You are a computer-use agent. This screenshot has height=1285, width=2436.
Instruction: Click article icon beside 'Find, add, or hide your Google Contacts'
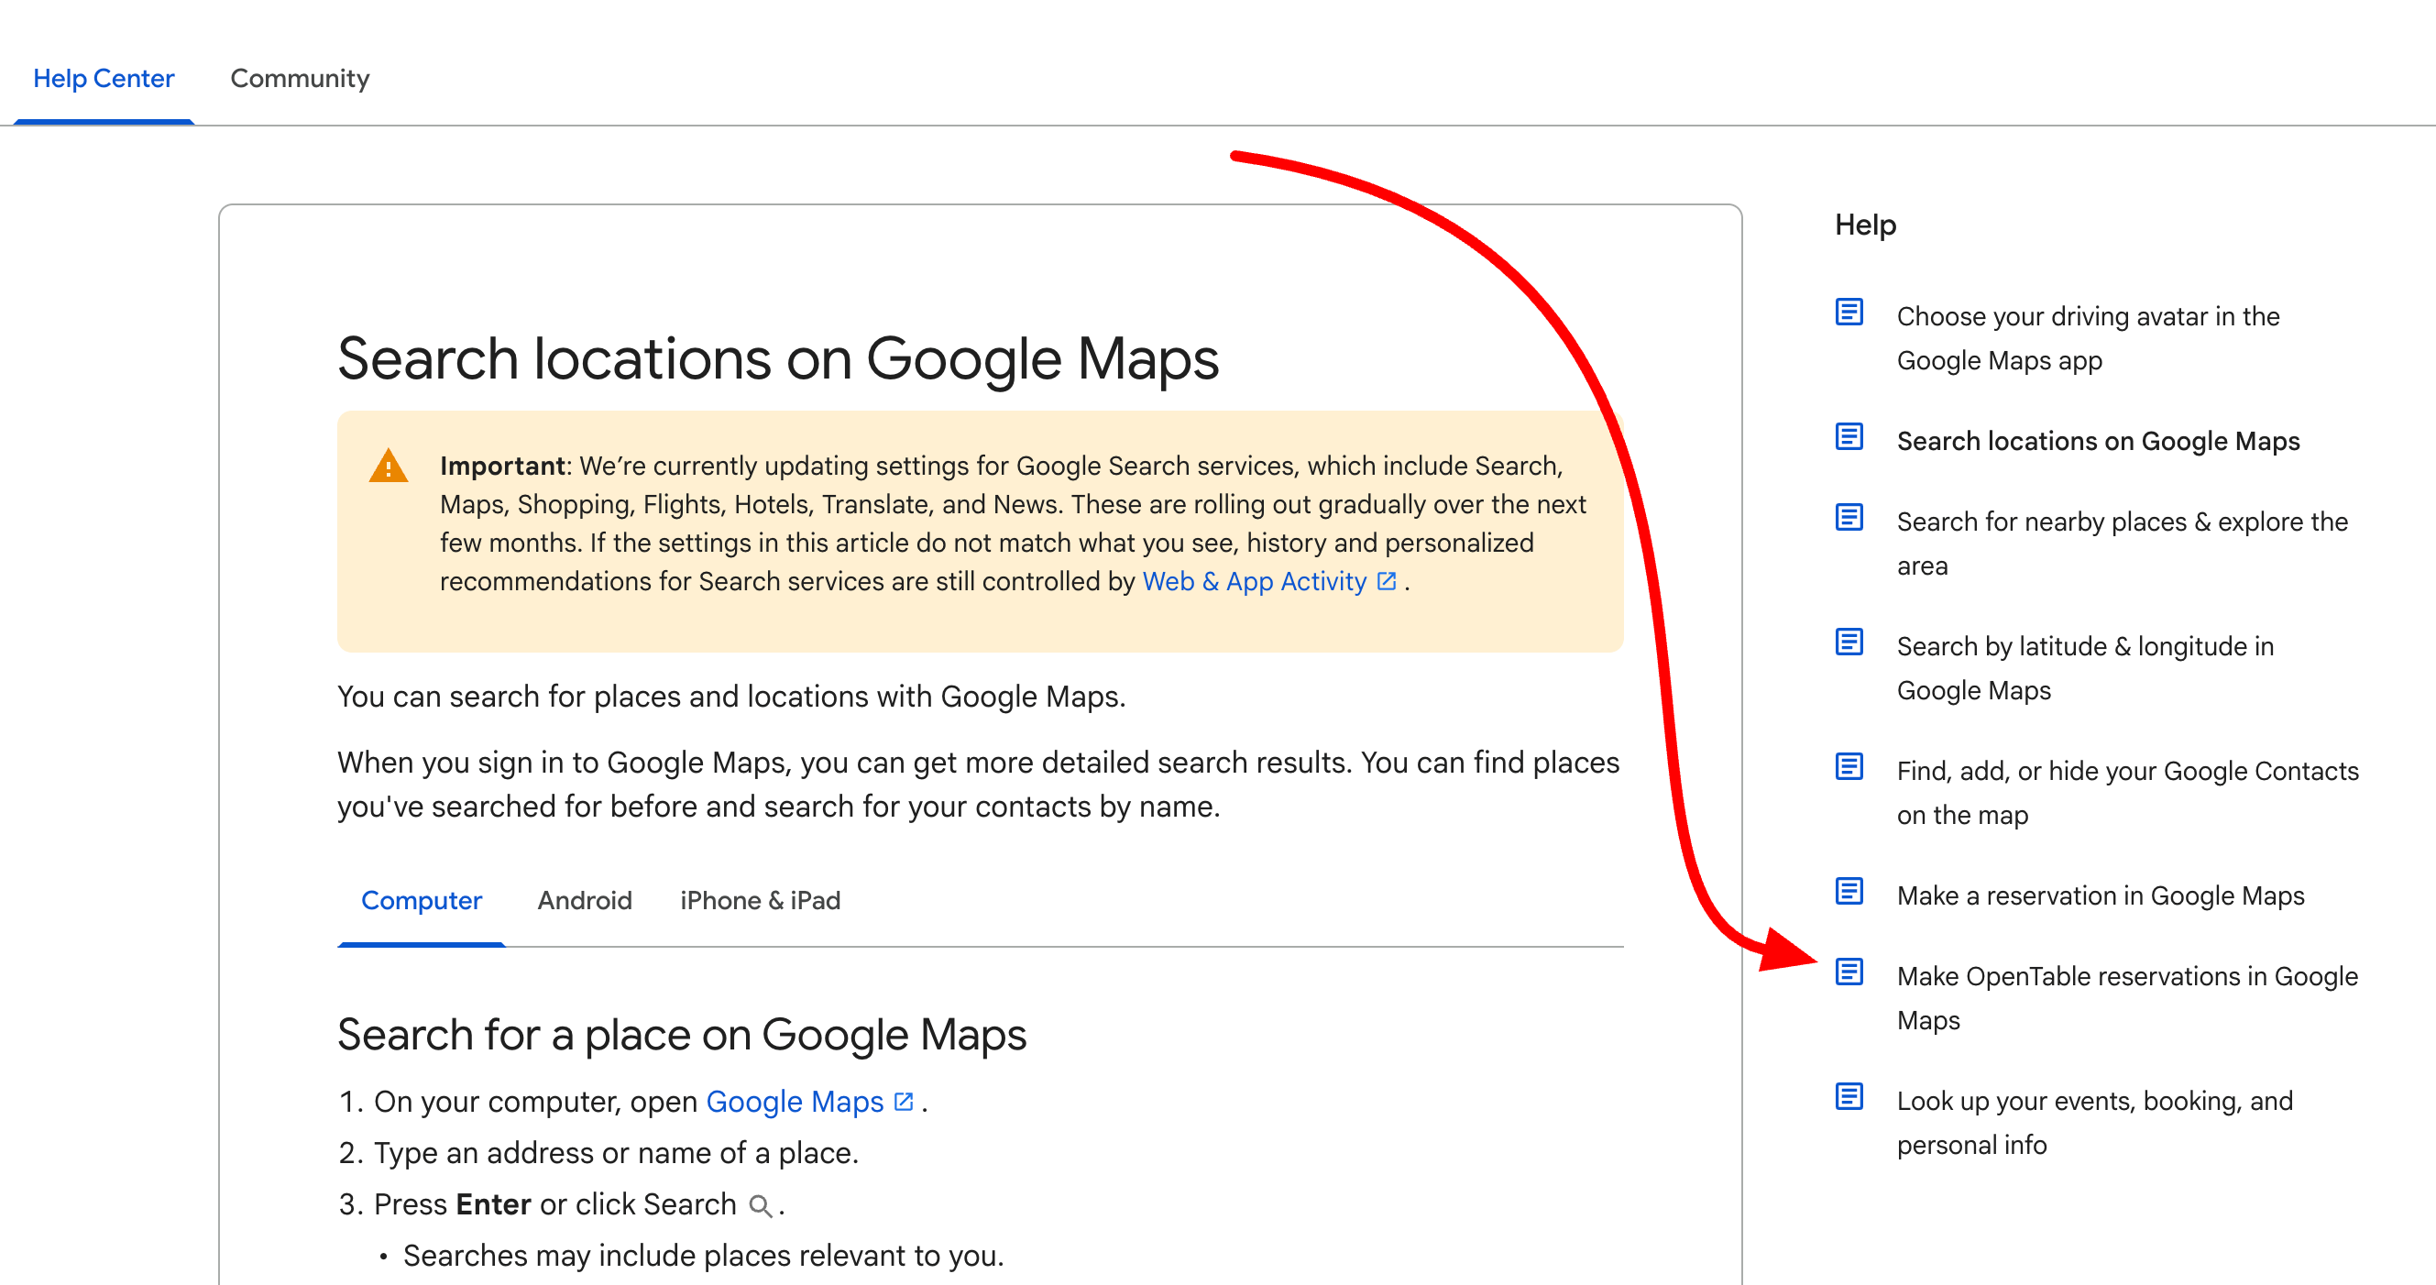[x=1849, y=767]
